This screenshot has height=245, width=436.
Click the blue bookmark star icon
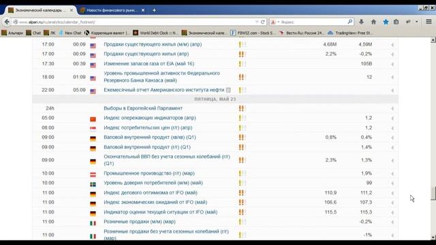386,22
